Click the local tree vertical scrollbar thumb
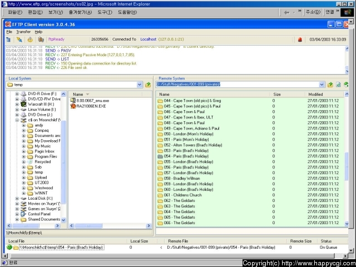 coord(63,162)
